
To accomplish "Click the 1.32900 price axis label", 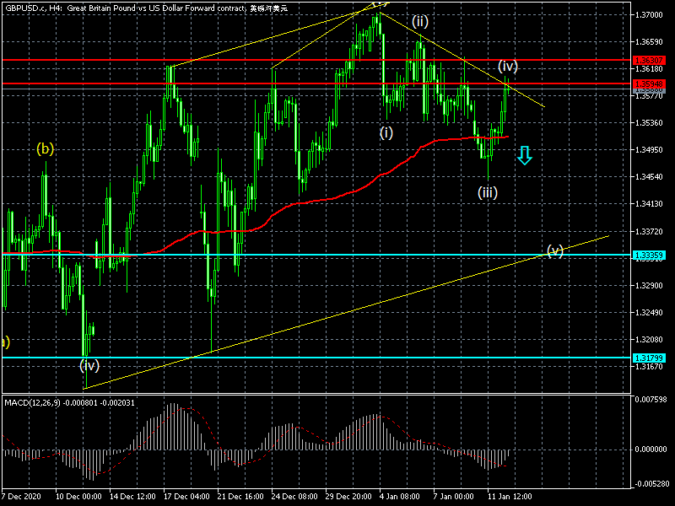I will 649,286.
